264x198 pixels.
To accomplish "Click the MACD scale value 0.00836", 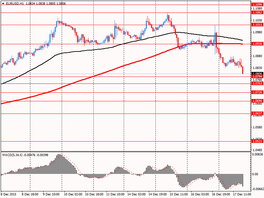I will coord(258,154).
